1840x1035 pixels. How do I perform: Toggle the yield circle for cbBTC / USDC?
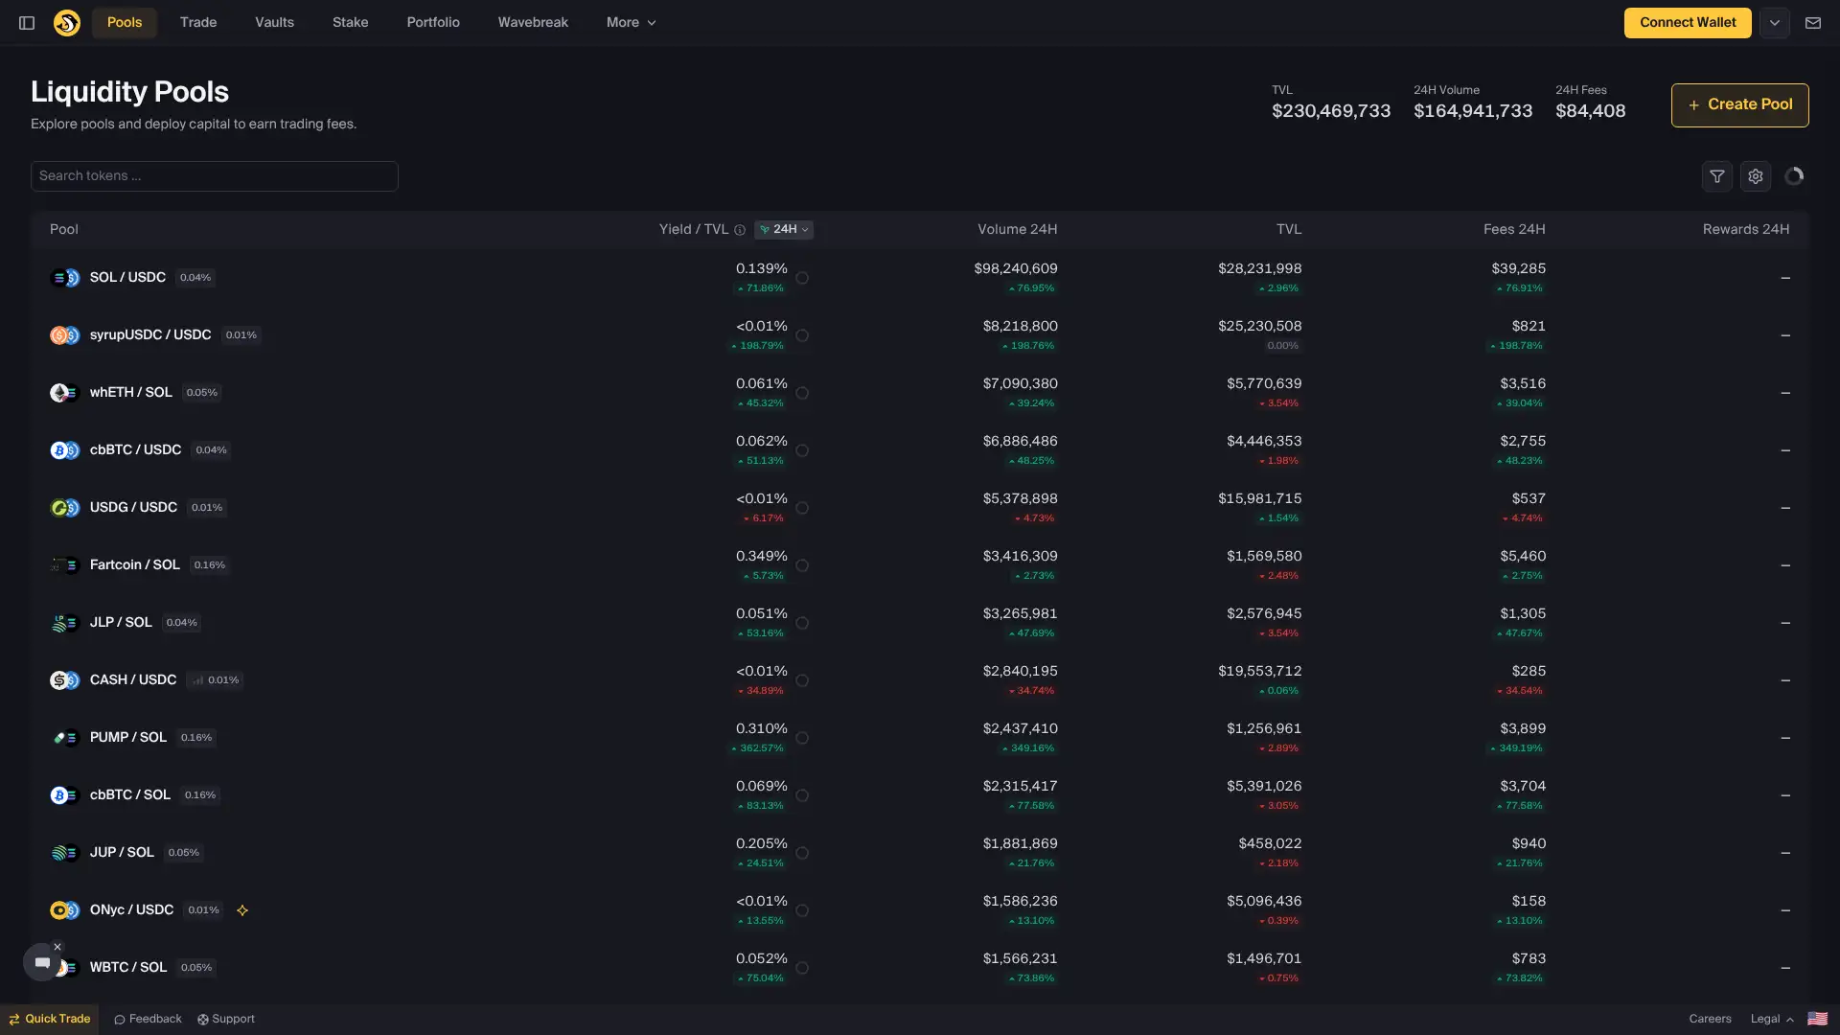click(x=802, y=450)
